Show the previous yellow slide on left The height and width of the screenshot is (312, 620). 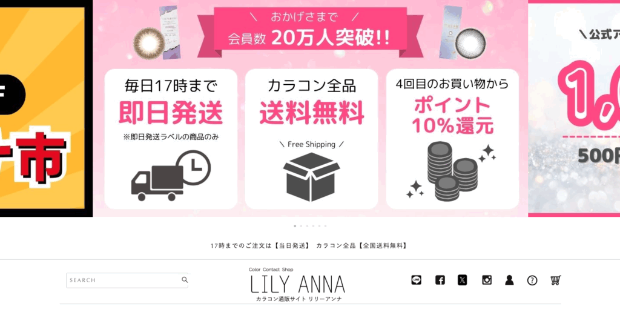[x=46, y=108]
